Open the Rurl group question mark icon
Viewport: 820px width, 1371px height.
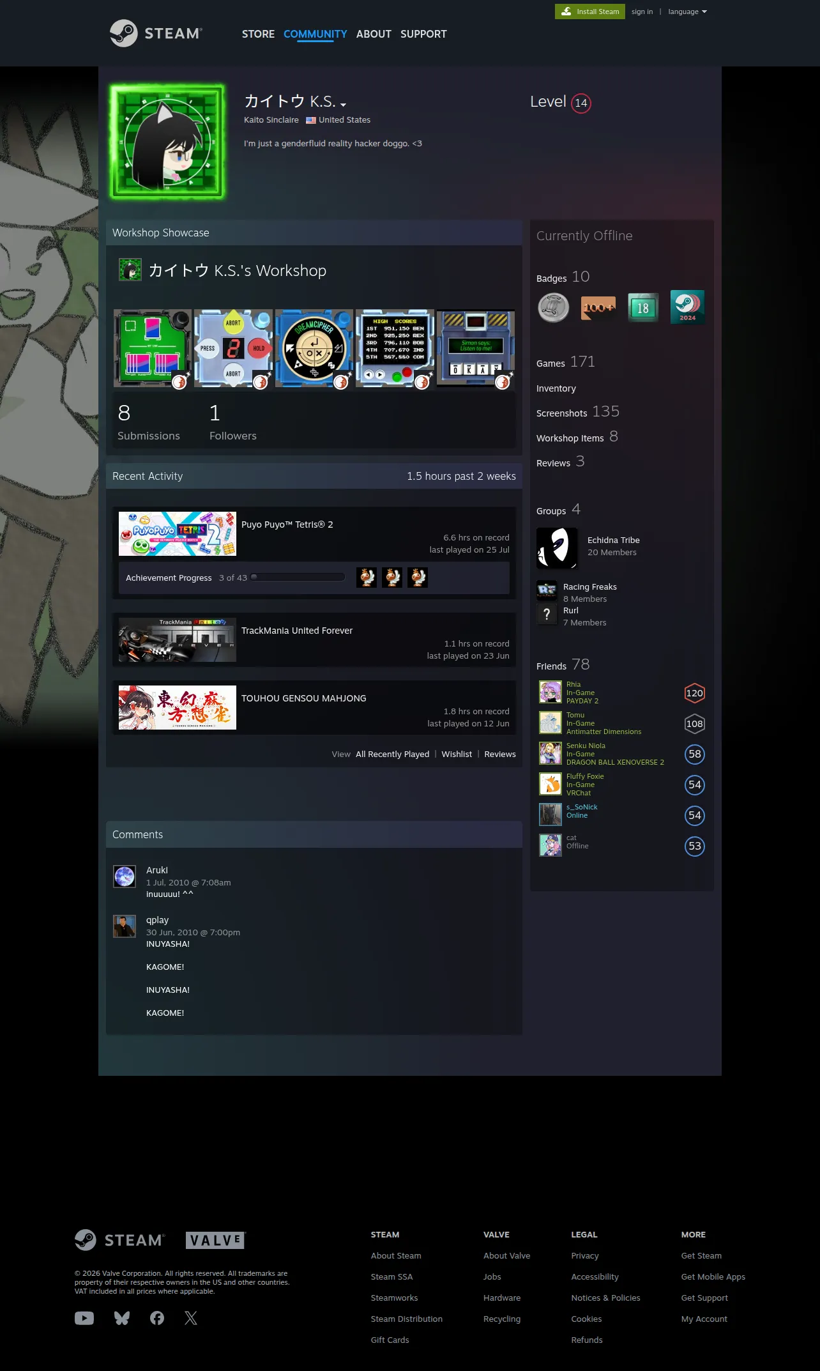click(x=547, y=614)
